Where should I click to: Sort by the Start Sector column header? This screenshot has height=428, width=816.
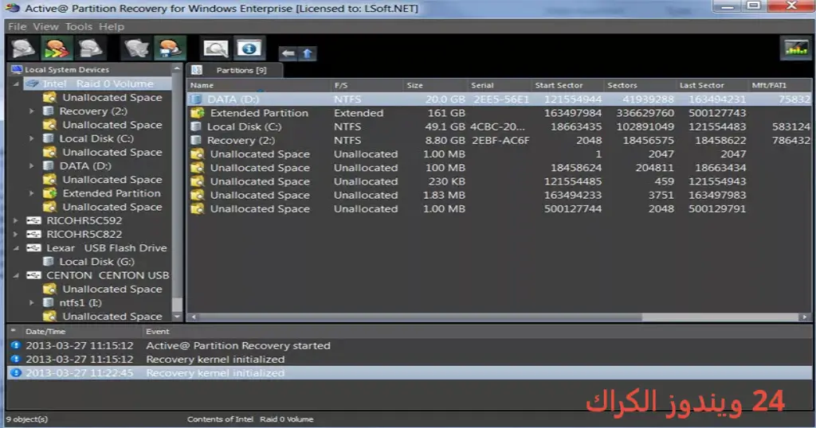pyautogui.click(x=567, y=85)
